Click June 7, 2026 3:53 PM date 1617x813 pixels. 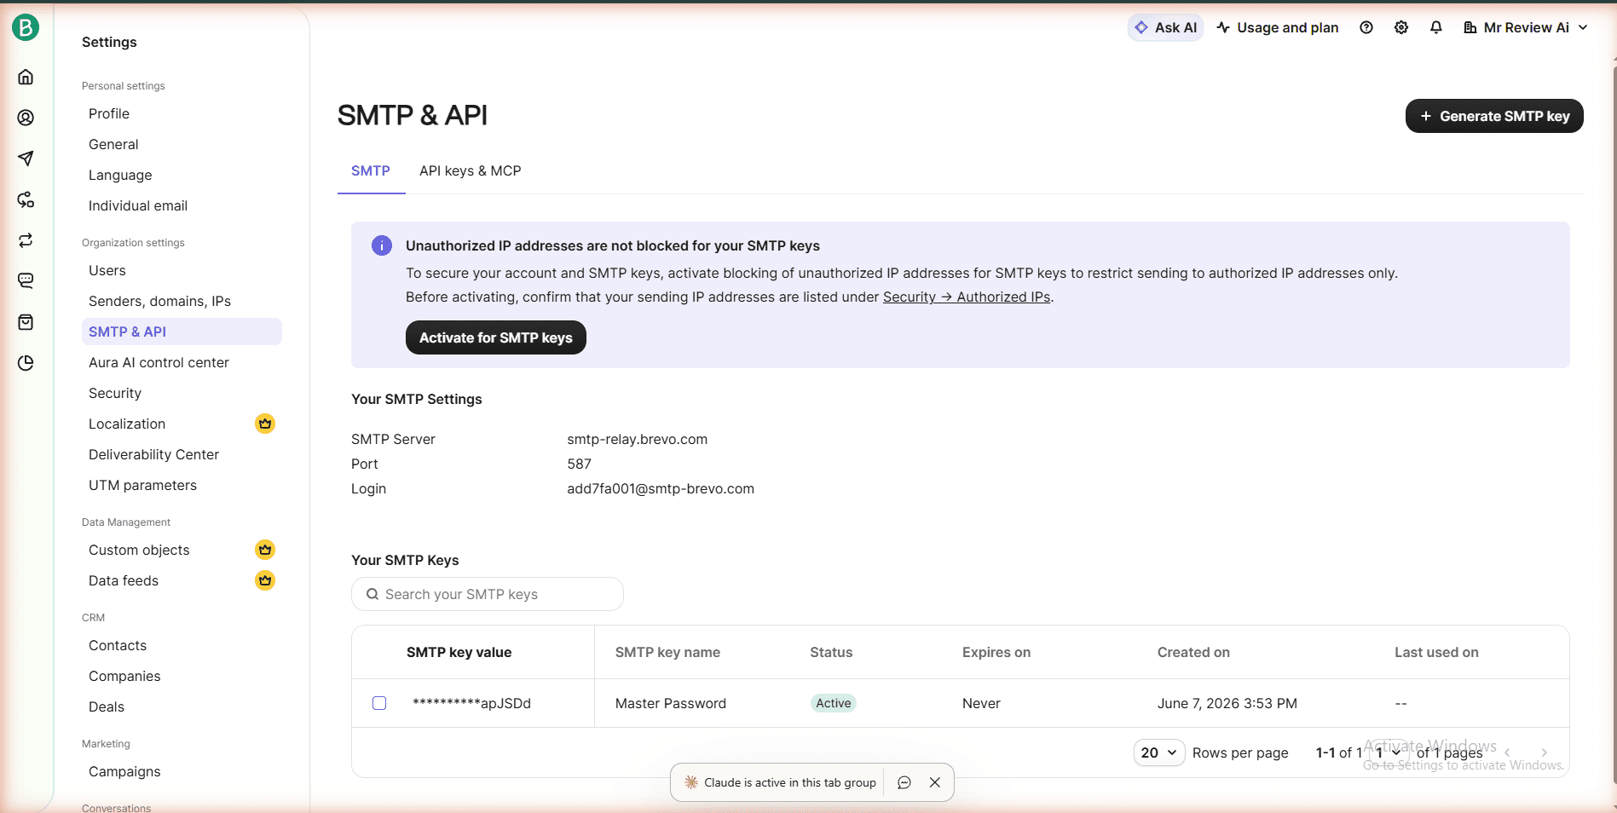coord(1227,703)
